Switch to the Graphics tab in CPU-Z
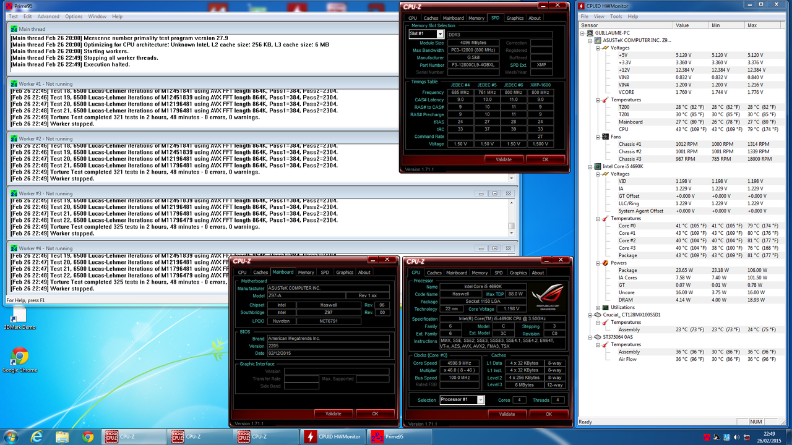792x445 pixels. pos(518,272)
